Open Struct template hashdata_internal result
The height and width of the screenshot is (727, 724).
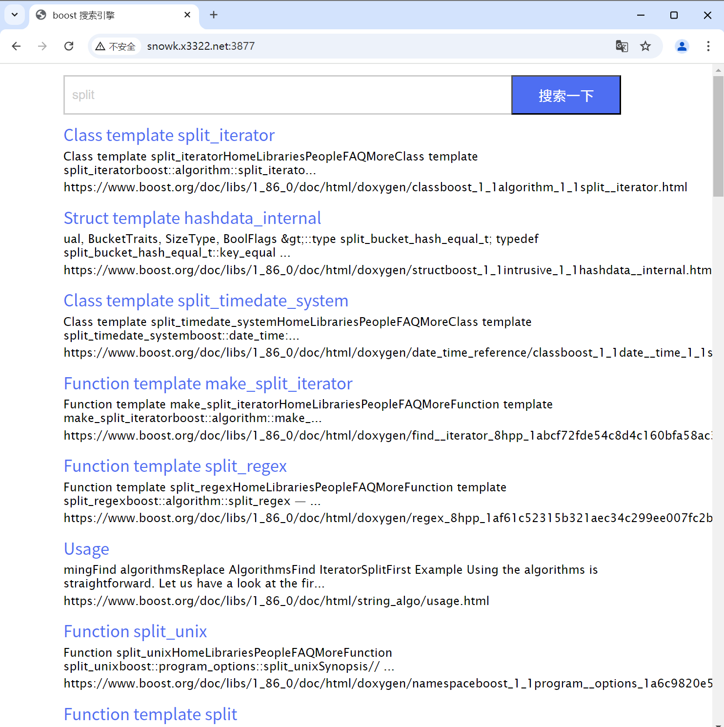[192, 218]
